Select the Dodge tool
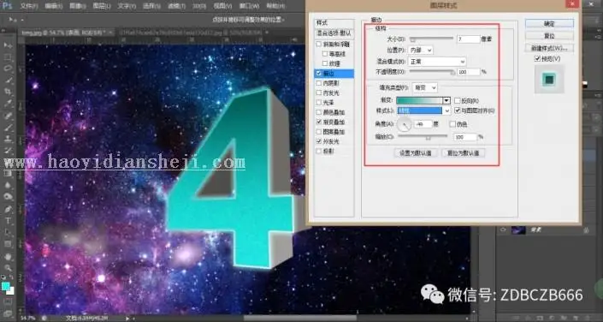Viewport: 603px width, 322px height. tap(8, 196)
